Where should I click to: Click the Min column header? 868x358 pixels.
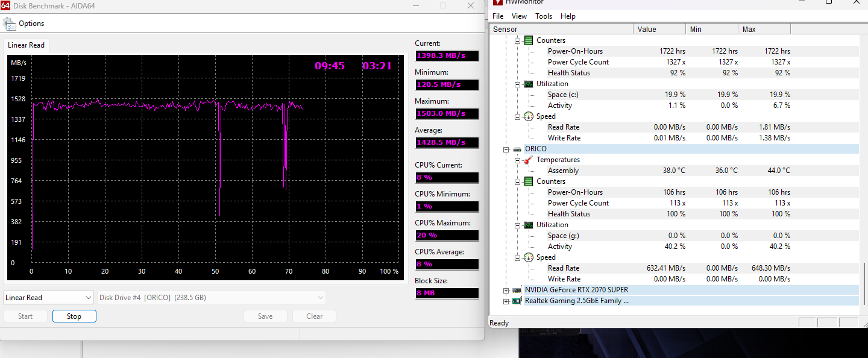click(712, 29)
